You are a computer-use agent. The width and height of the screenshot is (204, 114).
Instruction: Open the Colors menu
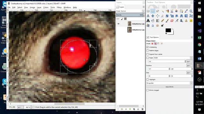[46, 8]
